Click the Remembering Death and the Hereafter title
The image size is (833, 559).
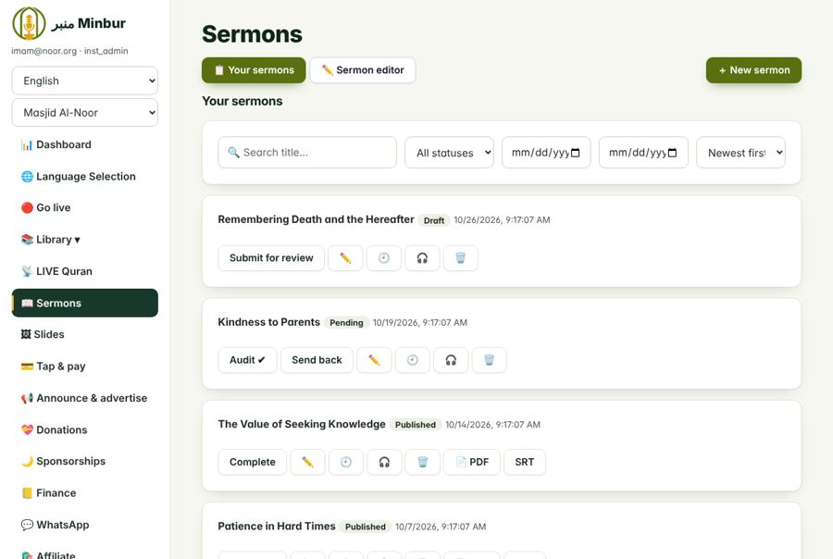pos(316,219)
